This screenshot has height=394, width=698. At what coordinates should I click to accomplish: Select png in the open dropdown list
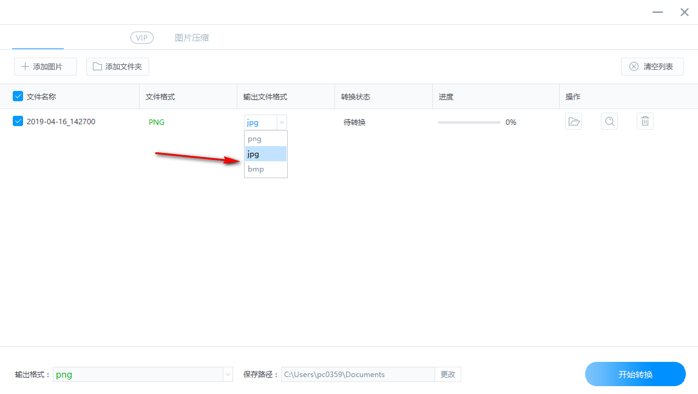tap(254, 138)
